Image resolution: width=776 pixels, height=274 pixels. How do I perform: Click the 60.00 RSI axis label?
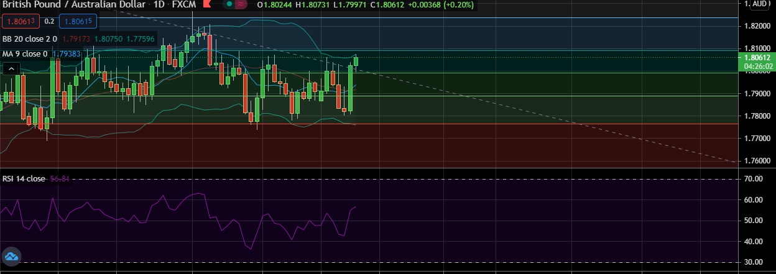(753, 200)
